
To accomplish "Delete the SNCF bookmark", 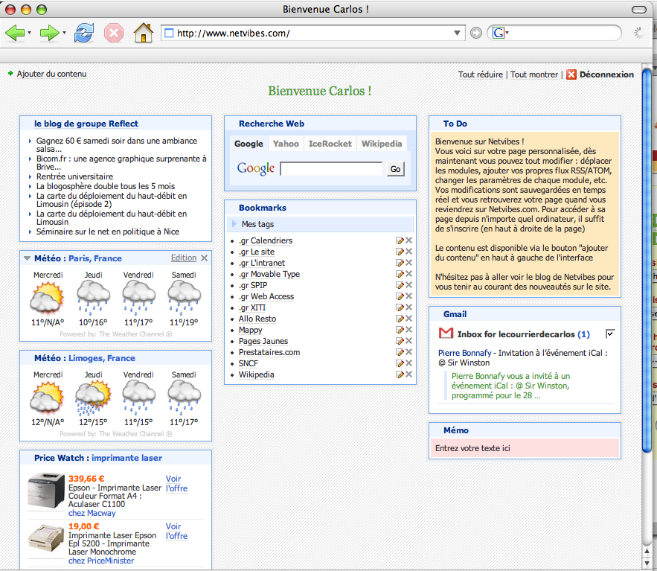I will (408, 363).
